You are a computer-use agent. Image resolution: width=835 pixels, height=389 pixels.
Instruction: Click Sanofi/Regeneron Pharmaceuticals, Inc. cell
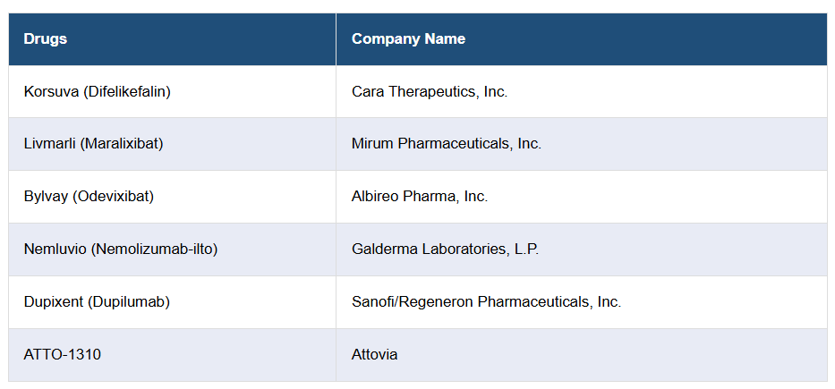click(486, 301)
